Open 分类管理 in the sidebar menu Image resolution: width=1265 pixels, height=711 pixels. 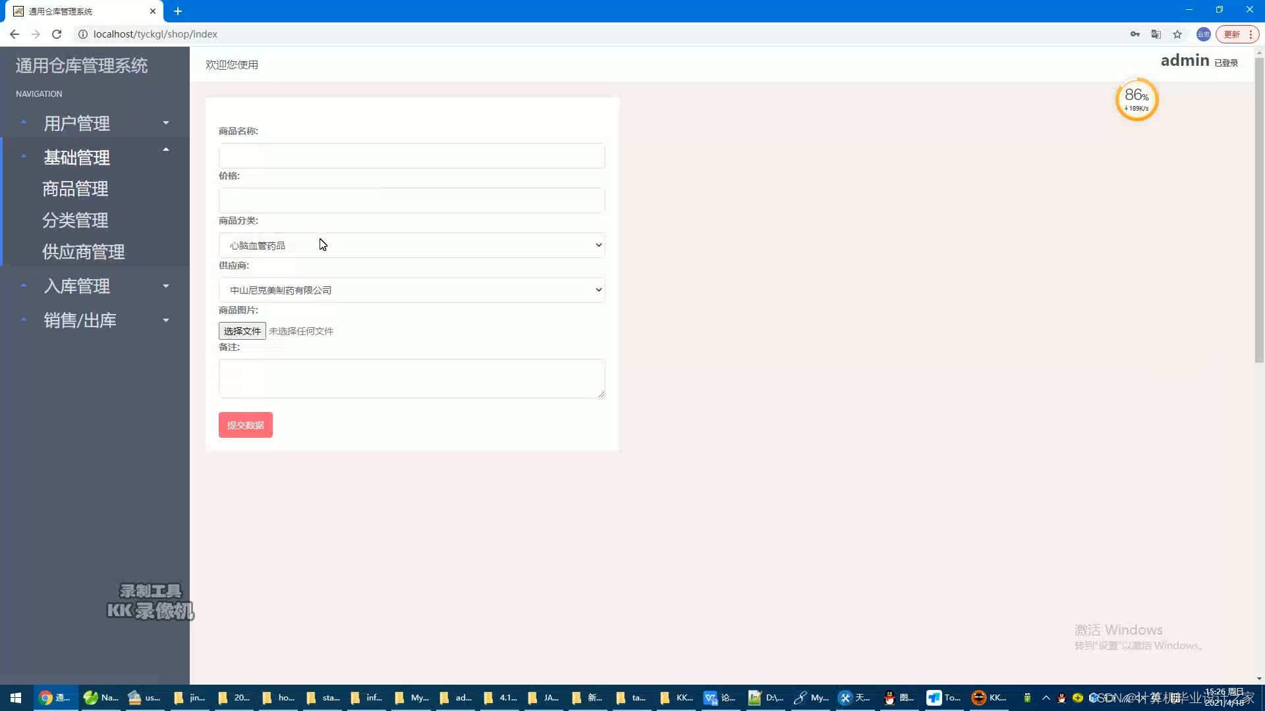(75, 220)
